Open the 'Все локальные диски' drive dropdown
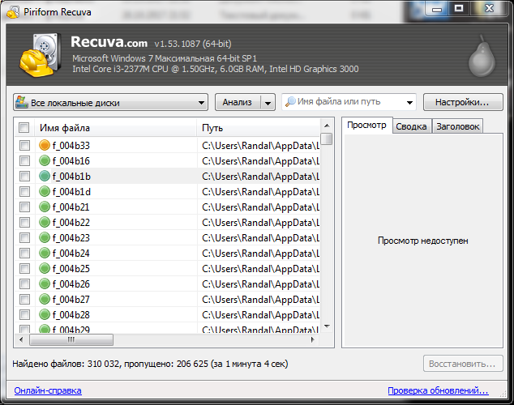 point(110,103)
